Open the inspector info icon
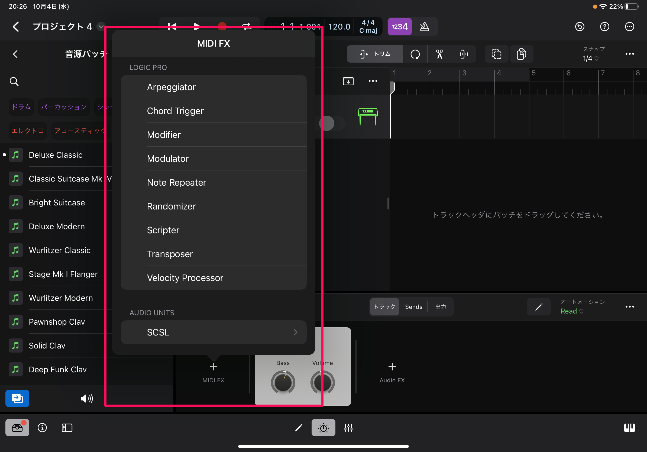The width and height of the screenshot is (647, 452). click(42, 428)
